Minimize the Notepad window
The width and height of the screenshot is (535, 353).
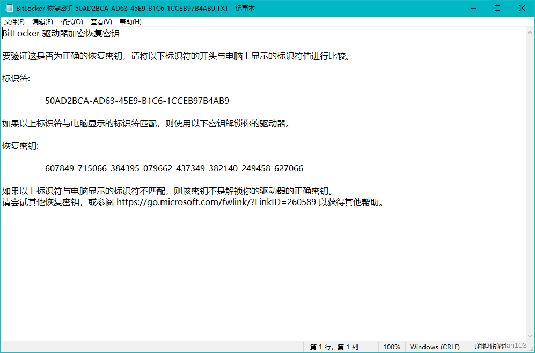(473, 8)
